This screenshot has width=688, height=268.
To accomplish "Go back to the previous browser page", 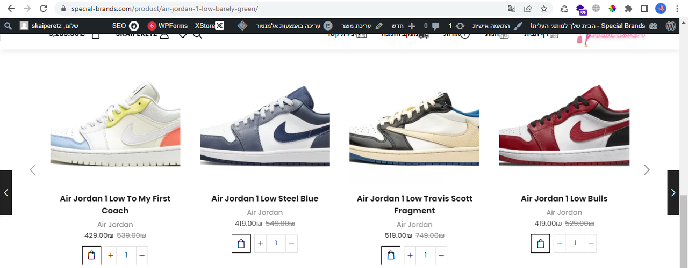I will pyautogui.click(x=11, y=9).
